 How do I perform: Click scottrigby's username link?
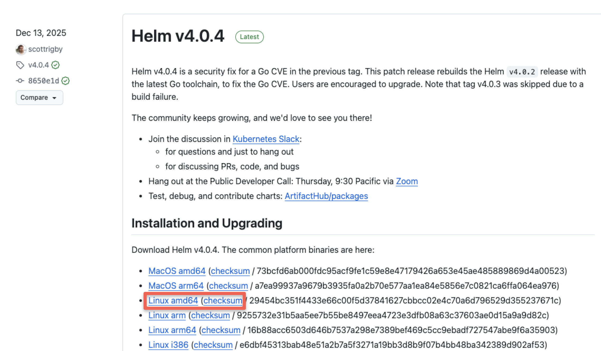tap(45, 49)
